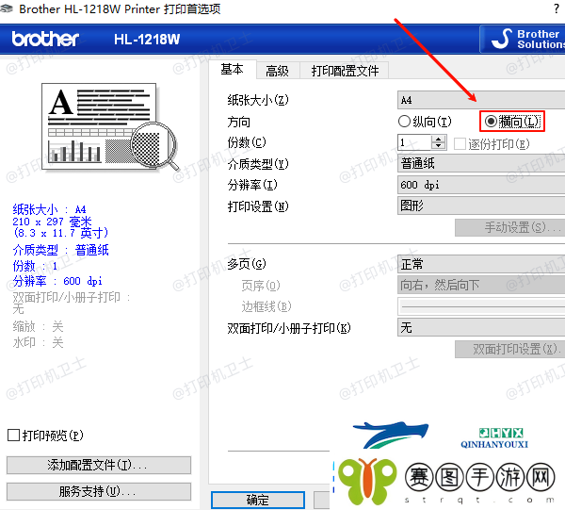Viewport: 565px width, 510px height.
Task: Click the 纸张大小 : A4 summary text
Action: pyautogui.click(x=49, y=209)
